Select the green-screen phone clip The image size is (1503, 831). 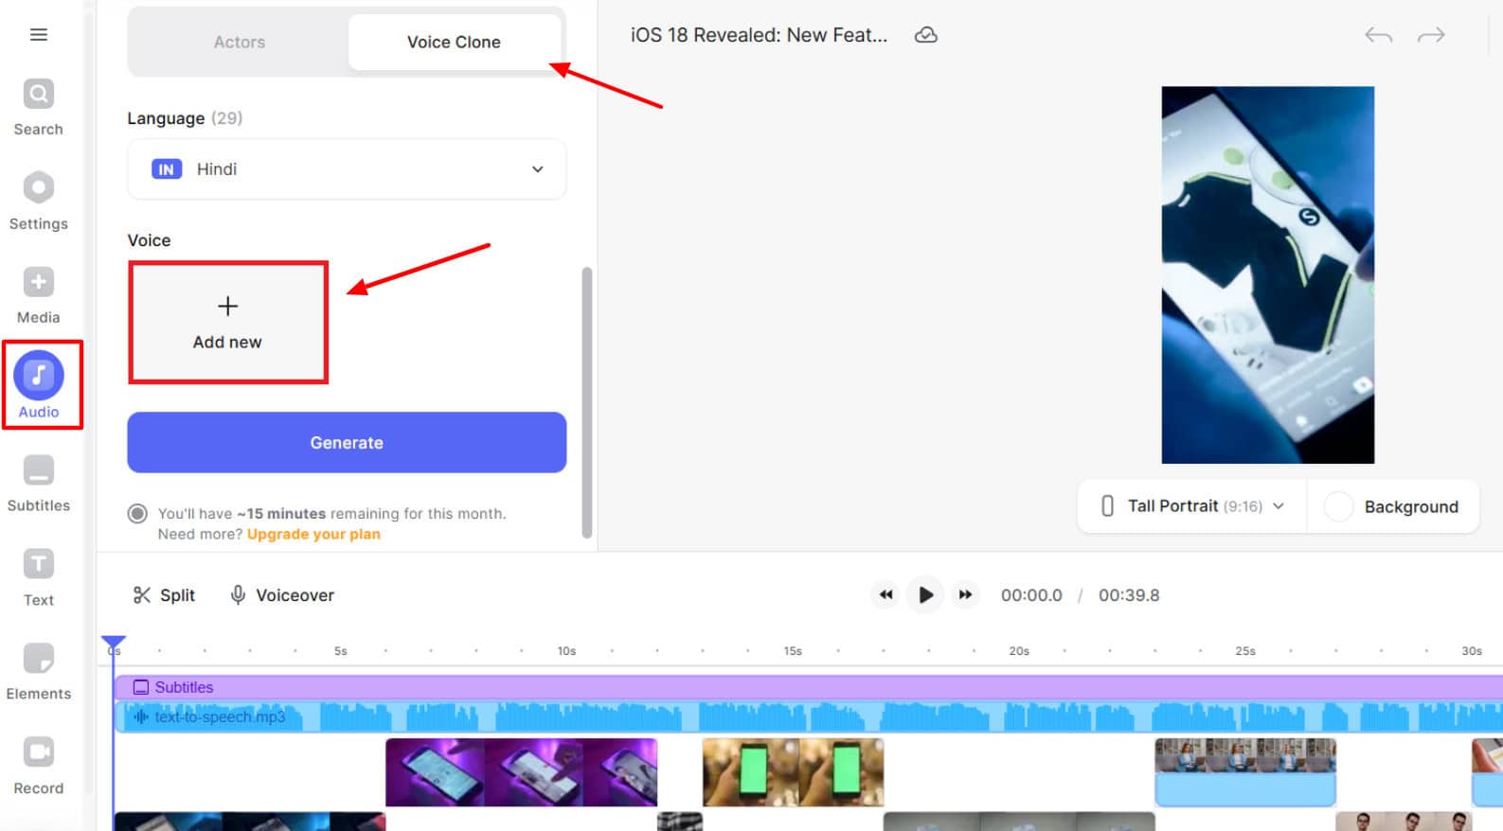pos(794,772)
